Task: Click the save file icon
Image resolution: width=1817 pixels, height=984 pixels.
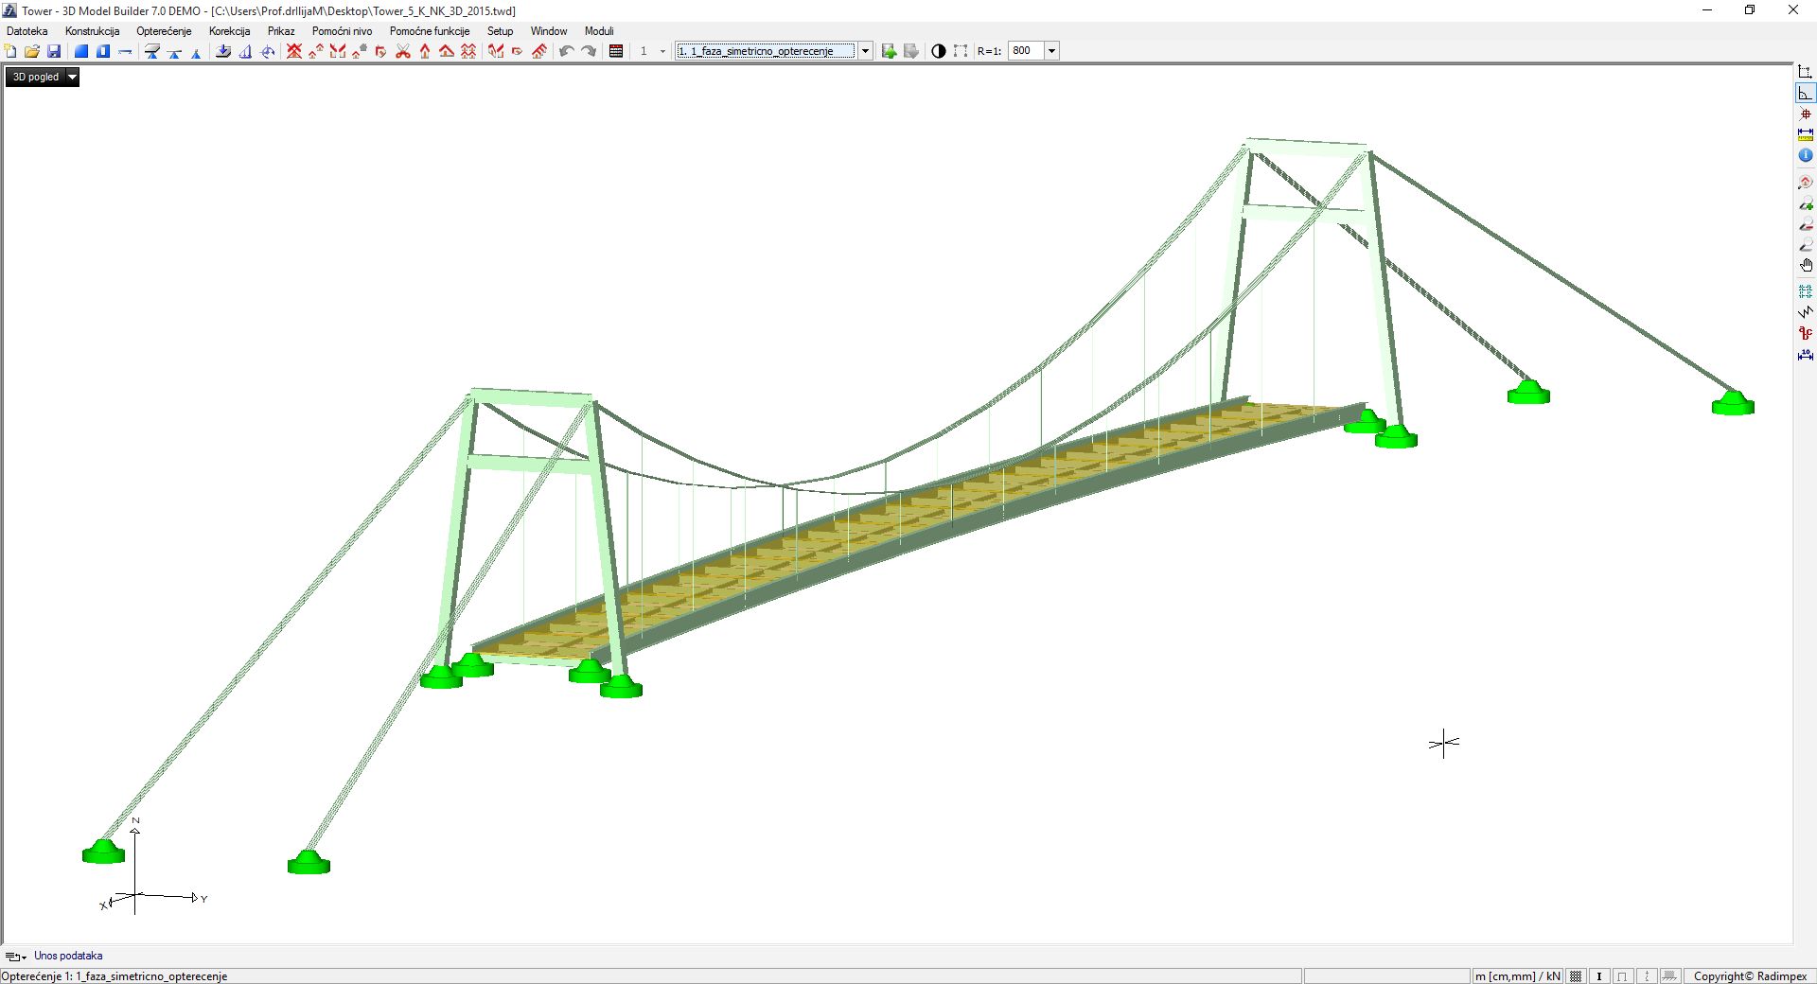Action: click(x=54, y=51)
